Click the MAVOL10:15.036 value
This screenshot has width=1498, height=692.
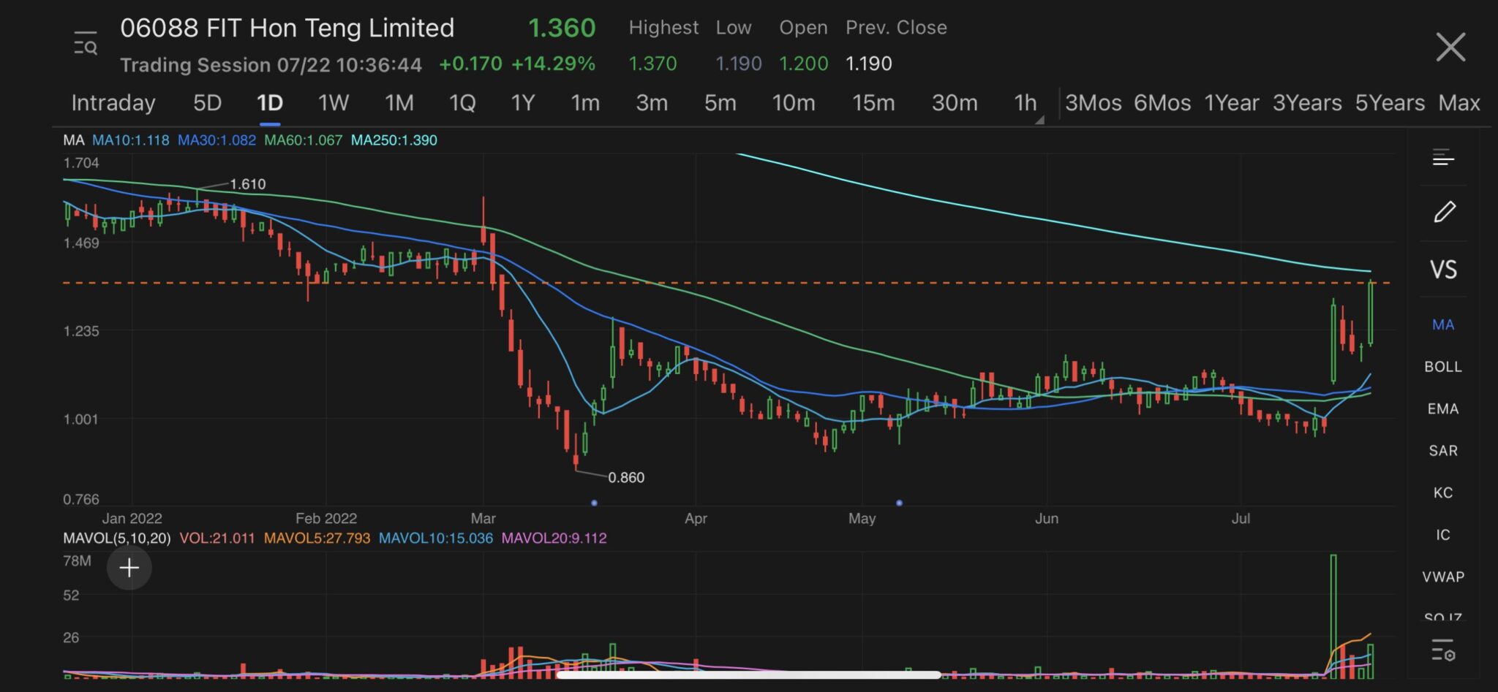436,539
